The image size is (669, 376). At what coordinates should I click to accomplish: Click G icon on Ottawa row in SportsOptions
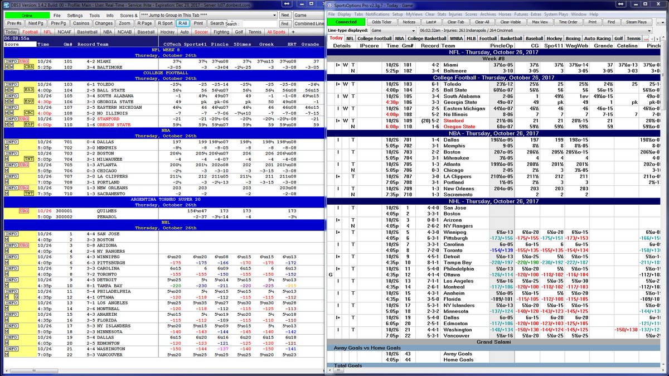point(330,274)
